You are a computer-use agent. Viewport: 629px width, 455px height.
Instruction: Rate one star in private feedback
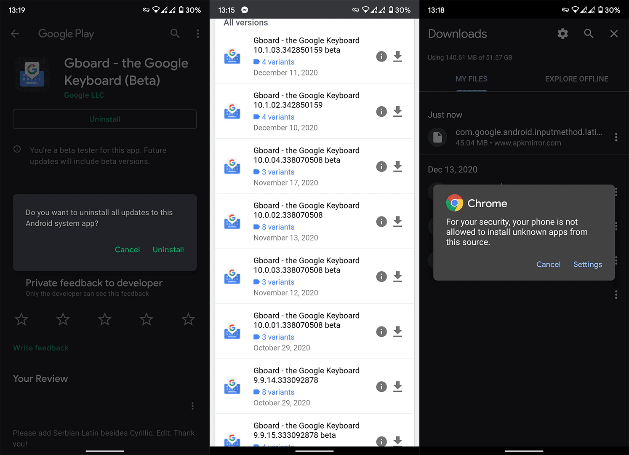pos(21,319)
